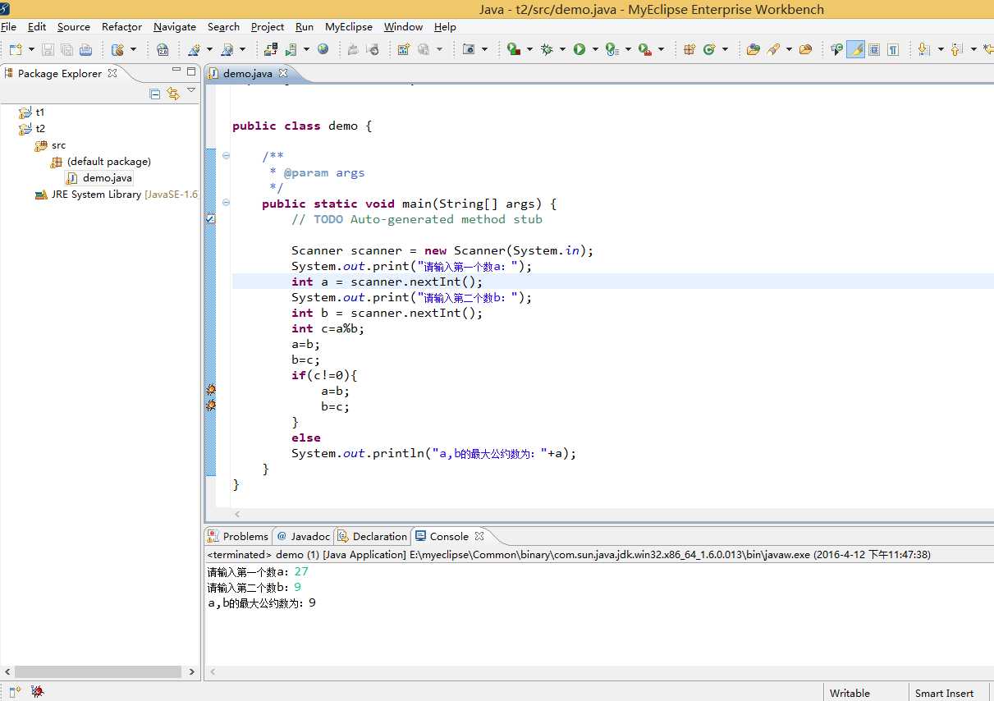Screen dimensions: 994x701
Task: Open the Source menu
Action: 74,27
